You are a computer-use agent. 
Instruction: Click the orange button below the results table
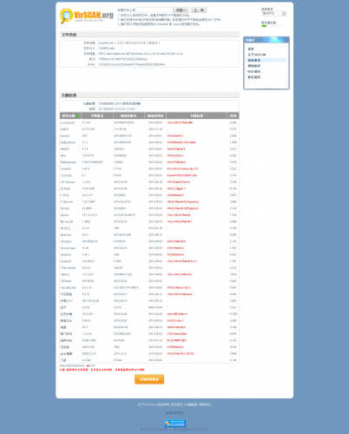pyautogui.click(x=149, y=379)
